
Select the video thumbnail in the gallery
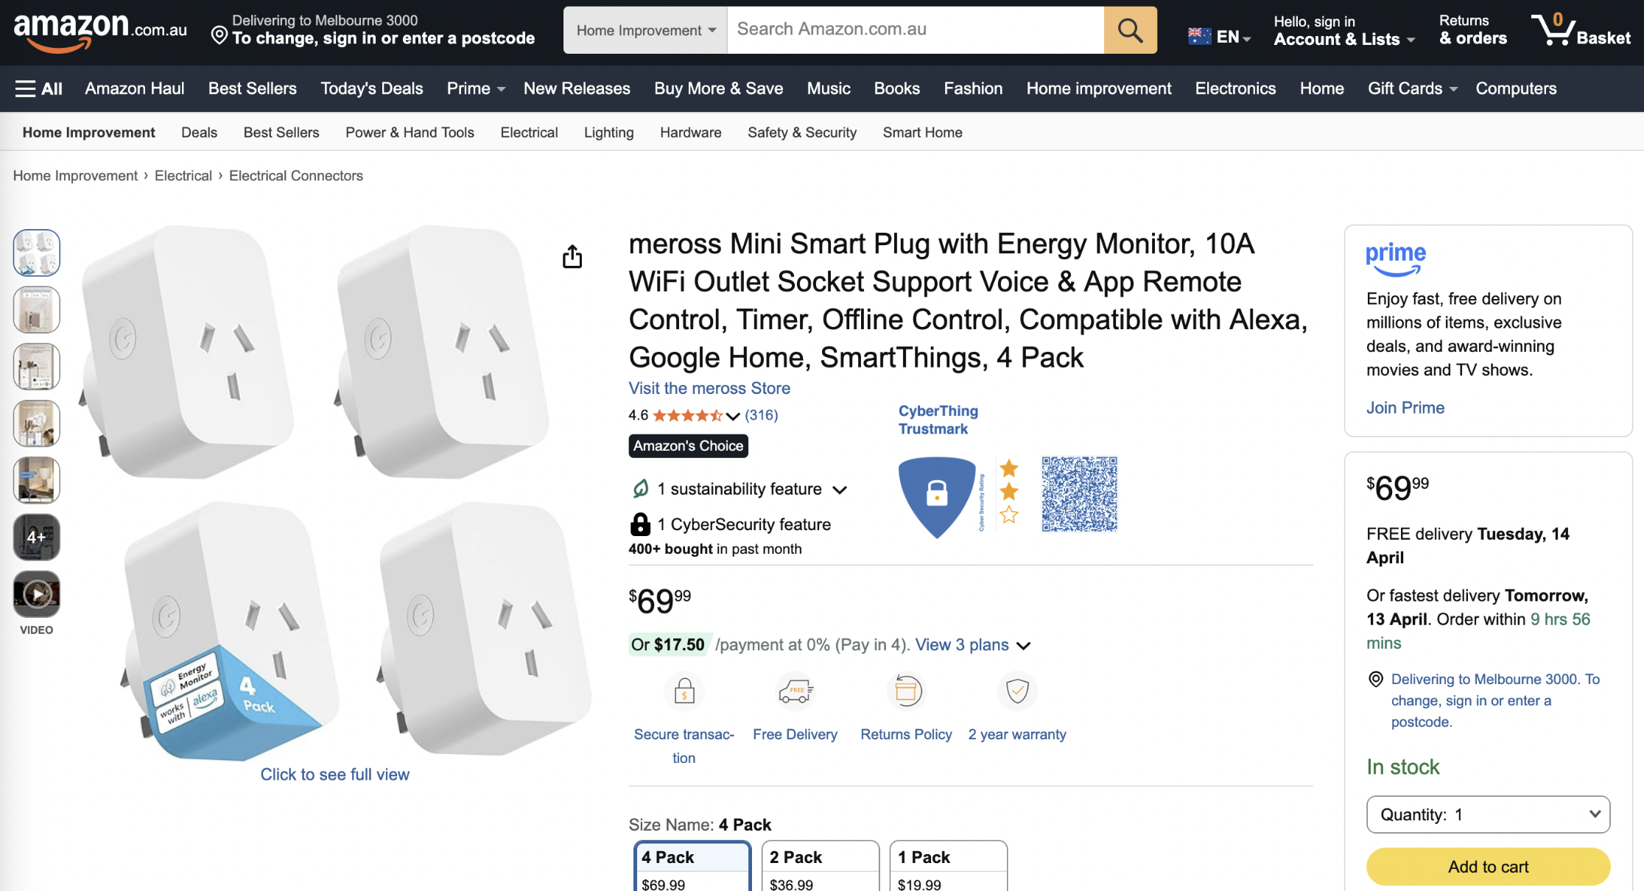(x=36, y=594)
